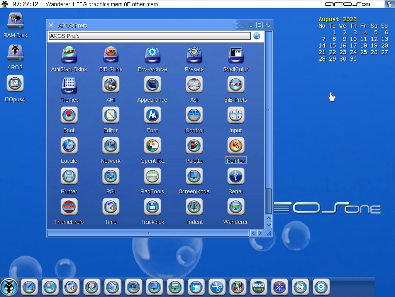The height and width of the screenshot is (297, 395).
Task: Select the Boot preferences icon
Action: (69, 115)
